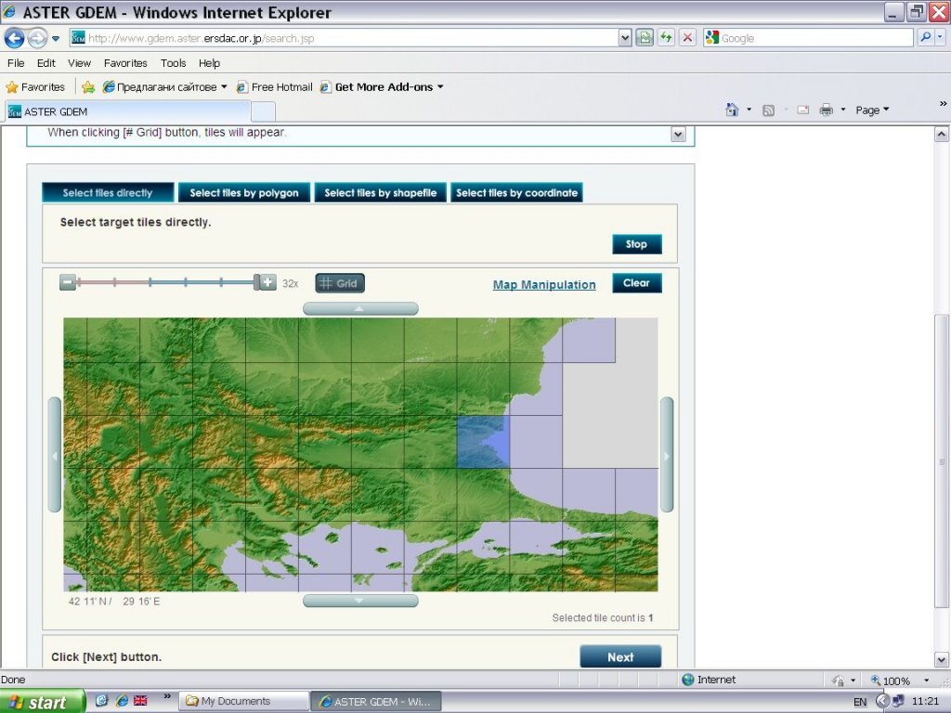Open the address bar dropdown arrow

pyautogui.click(x=625, y=38)
